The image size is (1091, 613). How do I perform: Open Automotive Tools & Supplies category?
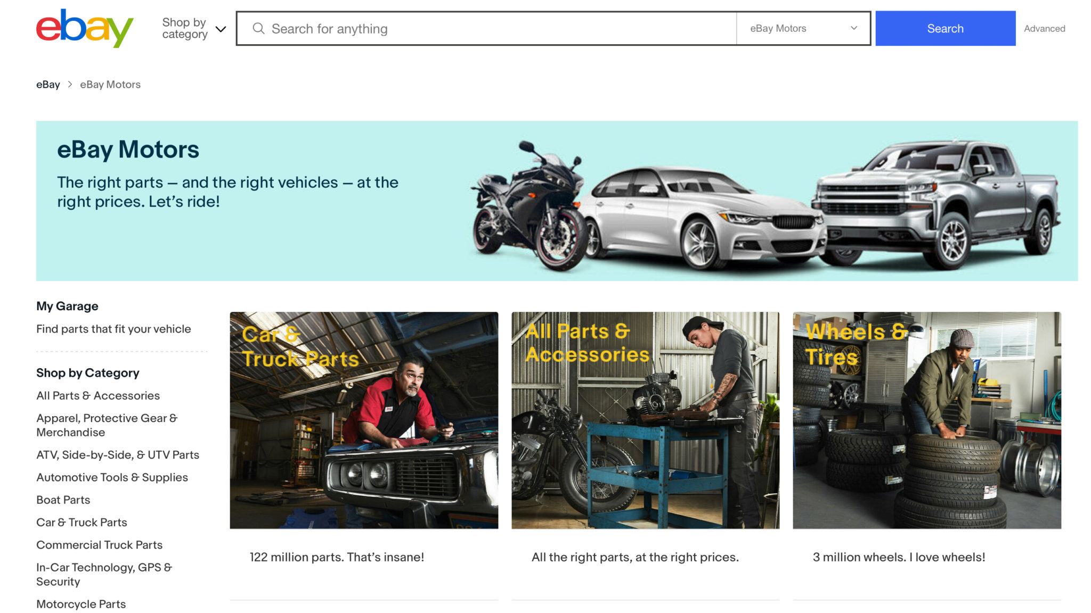111,477
